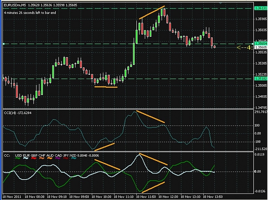Click the '18 Nov 09:50' time label
The image size is (268, 200).
79,197
